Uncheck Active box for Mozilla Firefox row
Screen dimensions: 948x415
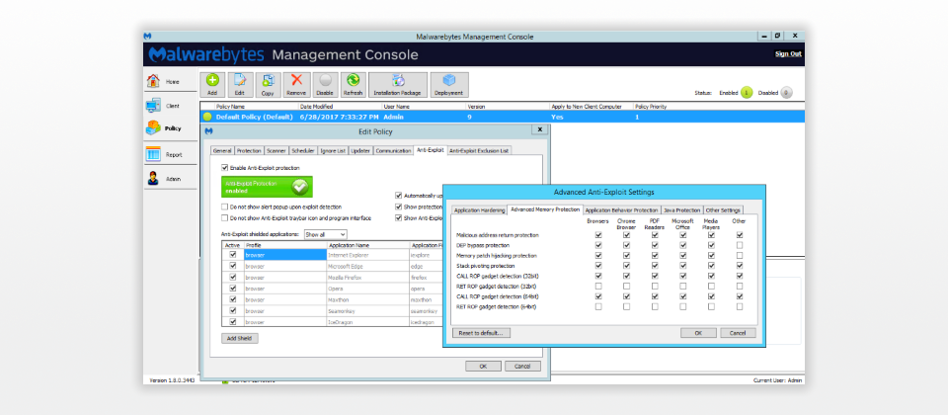click(233, 277)
